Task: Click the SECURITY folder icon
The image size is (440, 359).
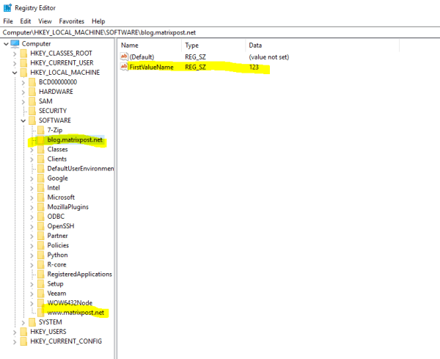Action: (x=32, y=111)
